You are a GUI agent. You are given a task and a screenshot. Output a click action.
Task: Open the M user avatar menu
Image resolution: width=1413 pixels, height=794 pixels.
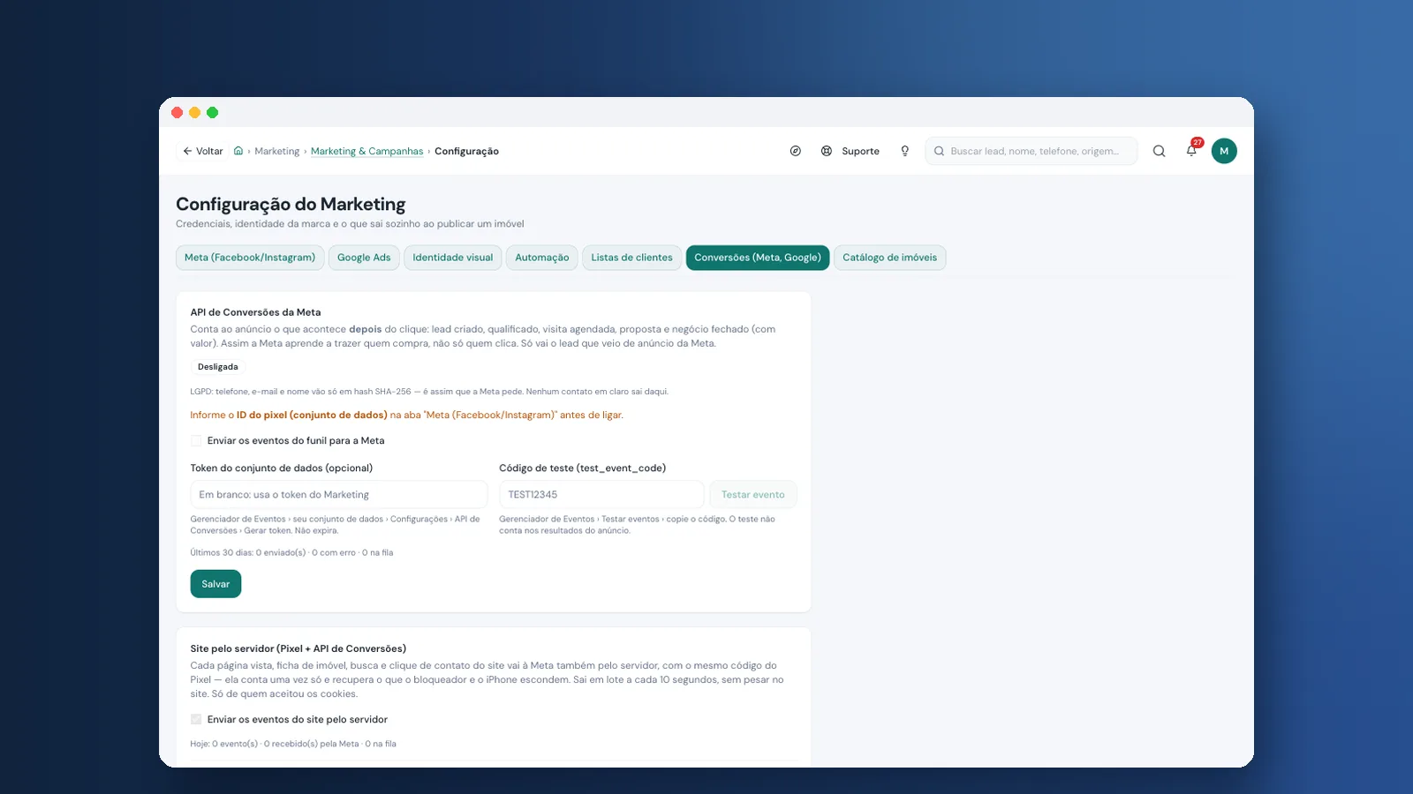(x=1224, y=151)
